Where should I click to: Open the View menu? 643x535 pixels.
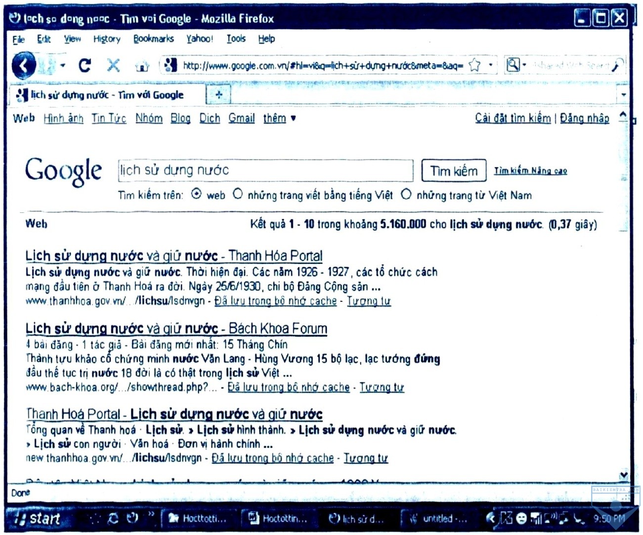click(72, 39)
